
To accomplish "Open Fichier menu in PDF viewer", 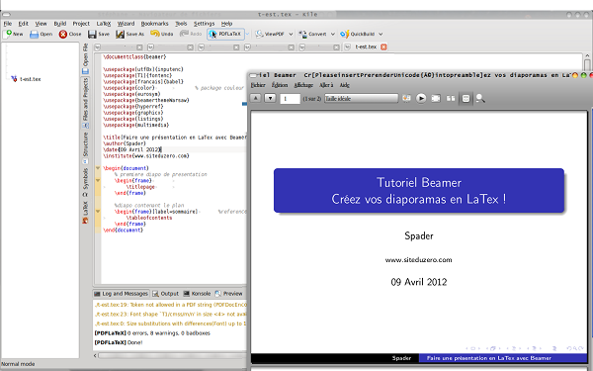I will [x=258, y=85].
